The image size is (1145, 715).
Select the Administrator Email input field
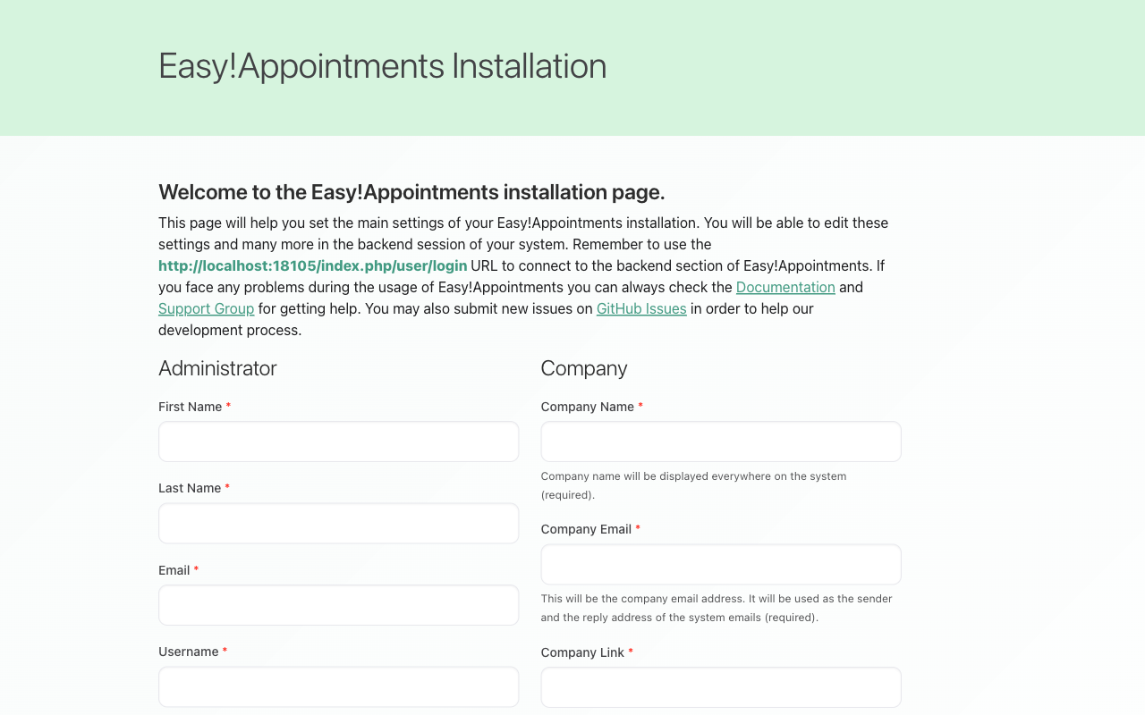pos(338,605)
